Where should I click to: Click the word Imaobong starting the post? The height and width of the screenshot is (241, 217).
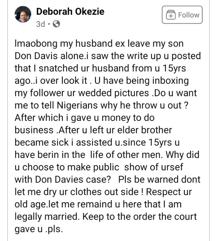[x=36, y=44]
